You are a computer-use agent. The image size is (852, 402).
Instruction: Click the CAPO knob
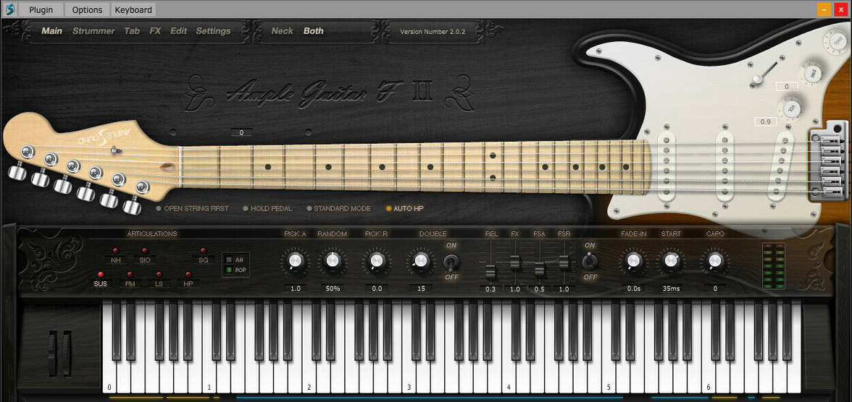click(x=715, y=262)
